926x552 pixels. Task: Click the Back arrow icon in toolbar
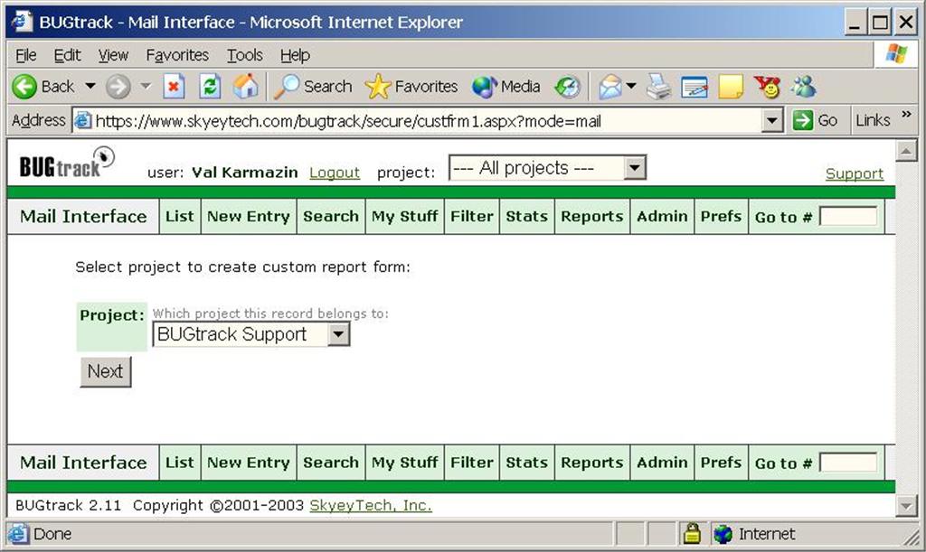click(25, 87)
